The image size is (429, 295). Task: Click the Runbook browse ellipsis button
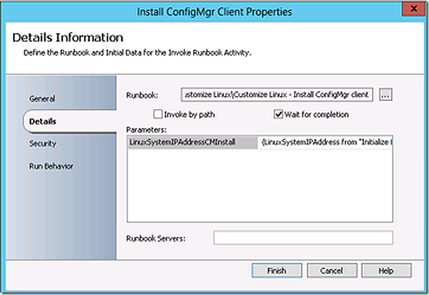385,95
